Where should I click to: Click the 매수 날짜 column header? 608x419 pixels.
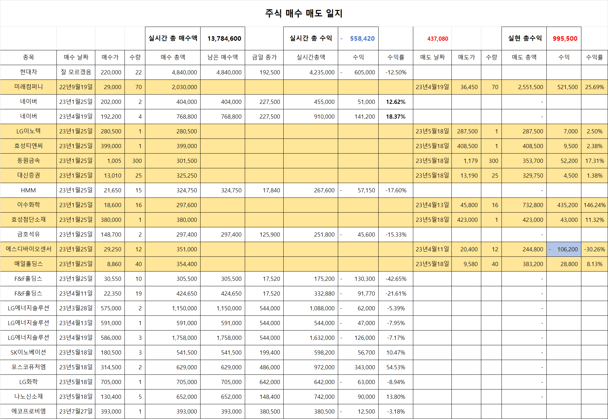[76, 57]
